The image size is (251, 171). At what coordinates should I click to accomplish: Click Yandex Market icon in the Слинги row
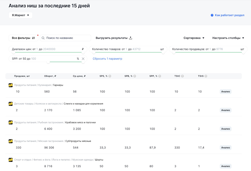coord(11,104)
